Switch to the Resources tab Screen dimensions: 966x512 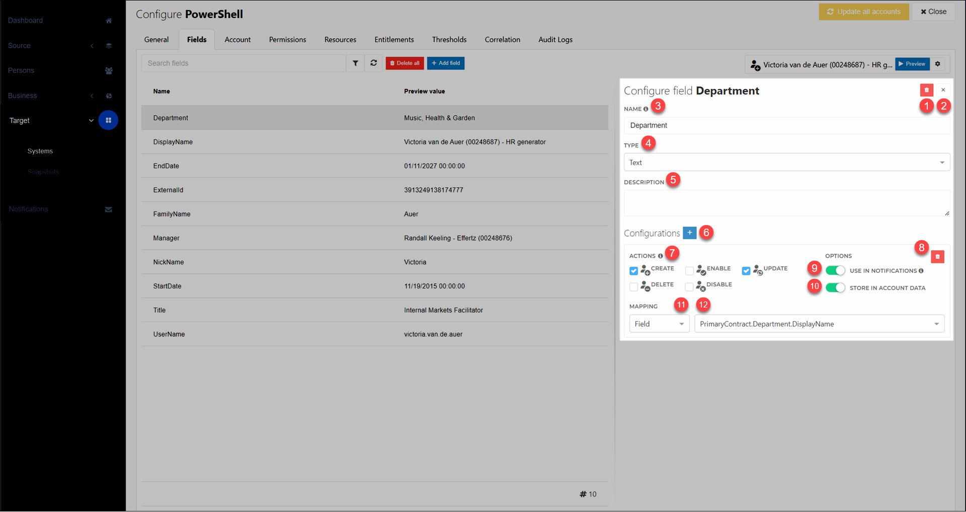coord(340,40)
